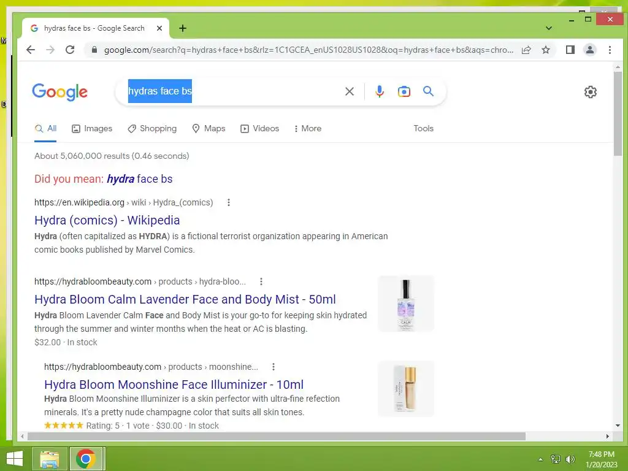
Task: Open the tab search chevron
Action: pyautogui.click(x=549, y=28)
